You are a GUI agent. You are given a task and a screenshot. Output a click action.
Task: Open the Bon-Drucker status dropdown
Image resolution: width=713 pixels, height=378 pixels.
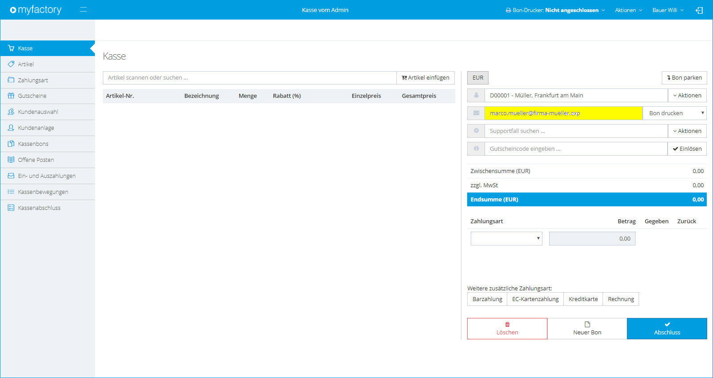(x=555, y=10)
